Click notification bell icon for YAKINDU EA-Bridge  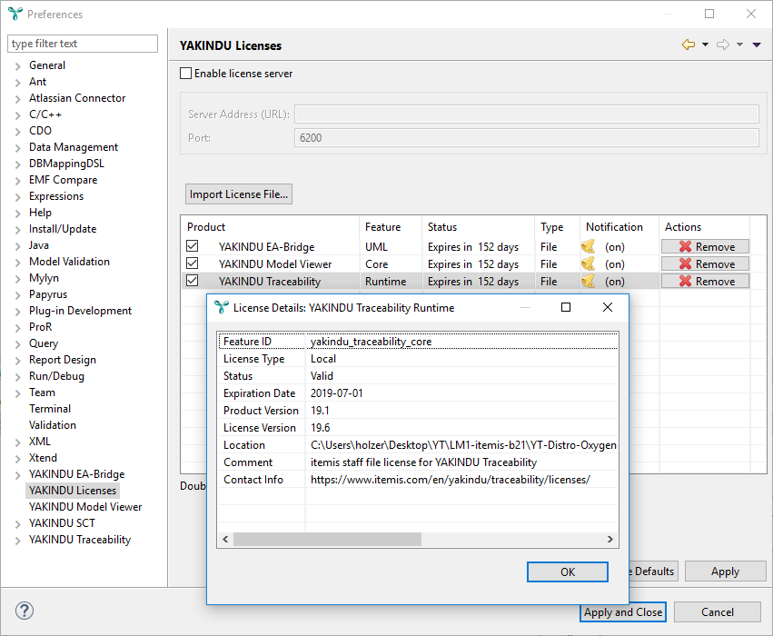click(589, 247)
